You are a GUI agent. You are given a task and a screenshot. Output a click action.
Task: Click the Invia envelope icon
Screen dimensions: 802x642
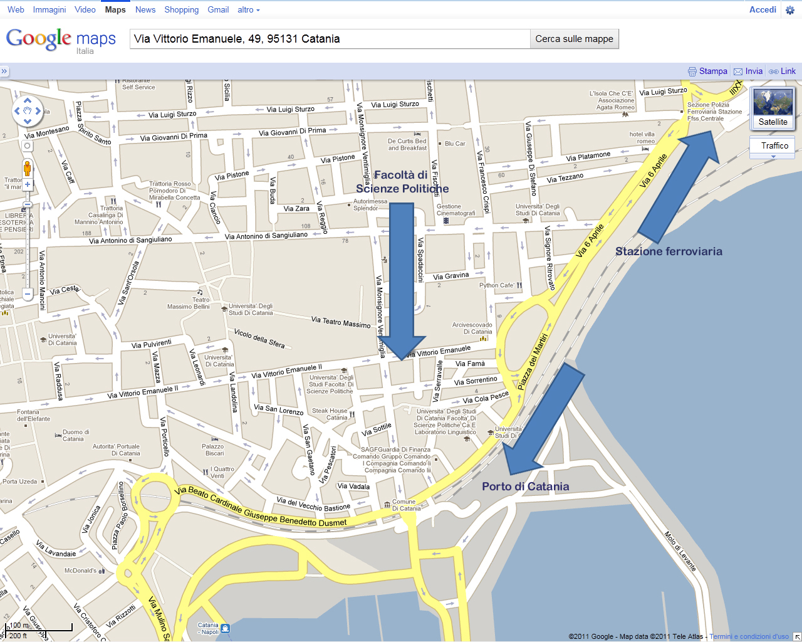[738, 71]
